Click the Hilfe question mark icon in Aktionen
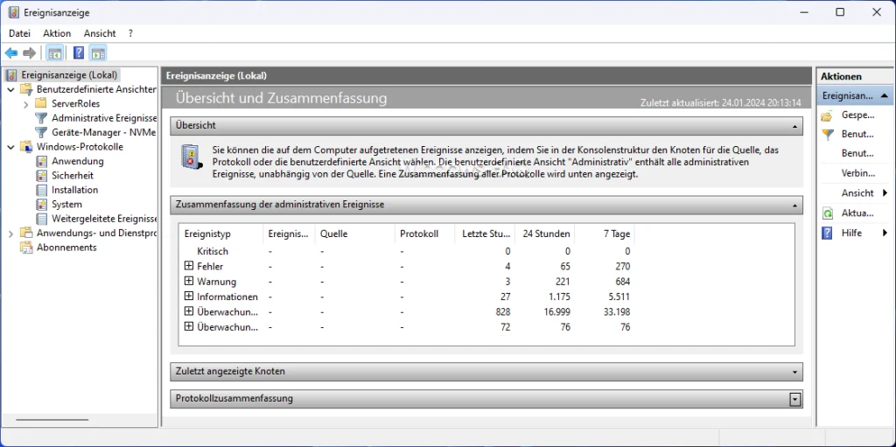 (827, 233)
